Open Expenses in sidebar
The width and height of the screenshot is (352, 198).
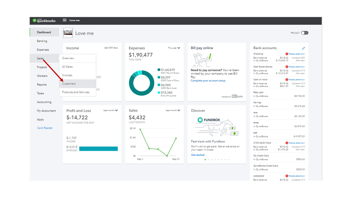point(43,50)
